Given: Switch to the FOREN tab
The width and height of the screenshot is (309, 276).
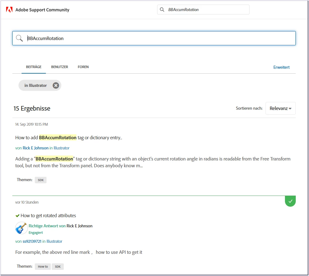Looking at the screenshot, I should point(83,67).
